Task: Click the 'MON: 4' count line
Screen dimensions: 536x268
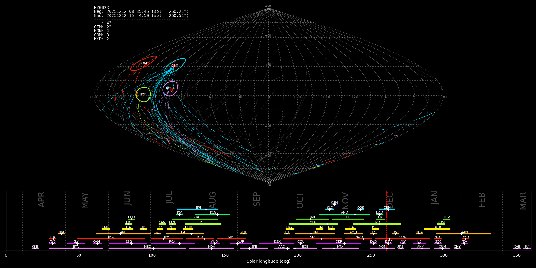Action: (102, 31)
